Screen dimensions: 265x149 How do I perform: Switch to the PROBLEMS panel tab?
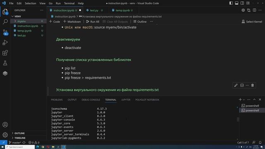[57, 100]
